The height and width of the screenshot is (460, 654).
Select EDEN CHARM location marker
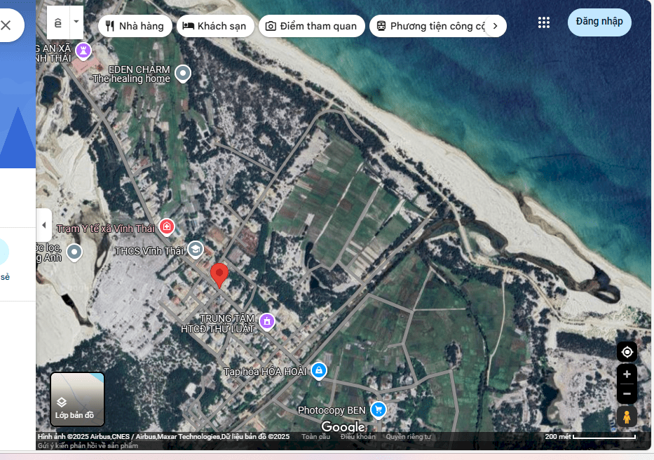coord(183,73)
